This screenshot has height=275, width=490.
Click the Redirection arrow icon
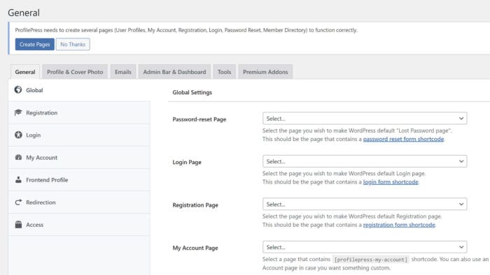click(x=18, y=202)
